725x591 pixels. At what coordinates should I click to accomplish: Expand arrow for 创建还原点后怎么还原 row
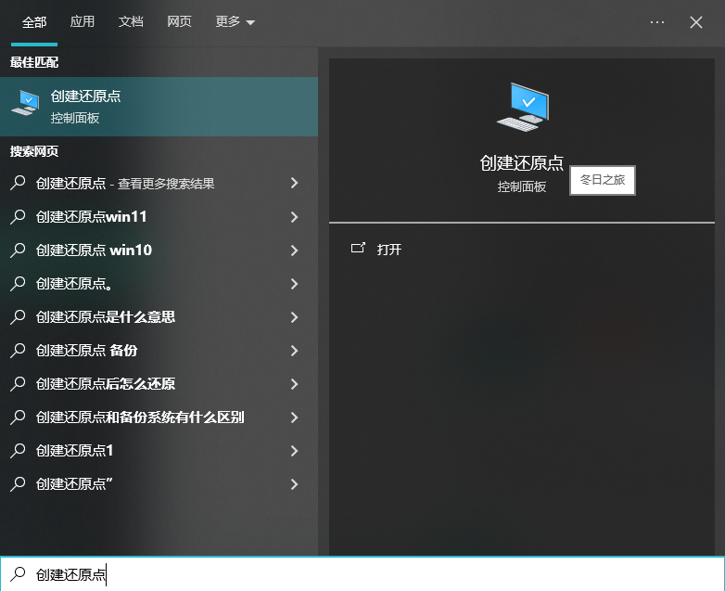coord(294,384)
